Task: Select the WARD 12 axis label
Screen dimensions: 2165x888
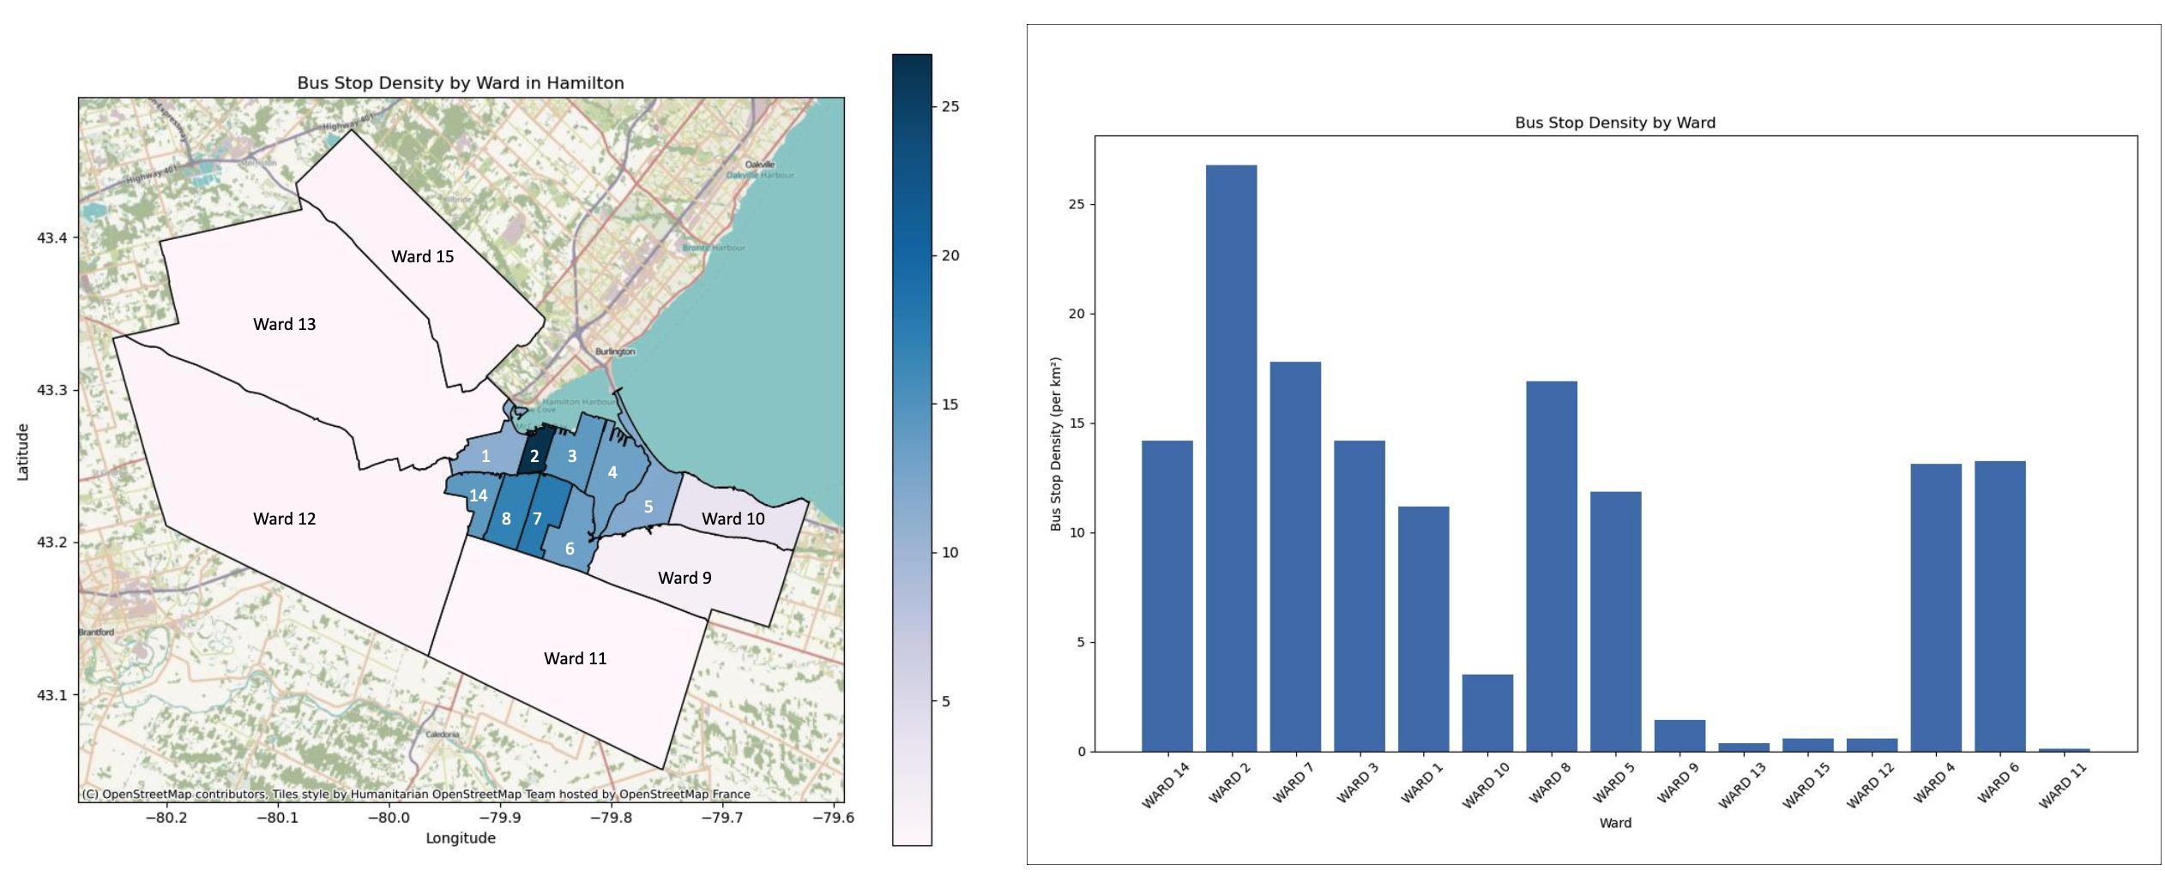Action: tap(1870, 785)
